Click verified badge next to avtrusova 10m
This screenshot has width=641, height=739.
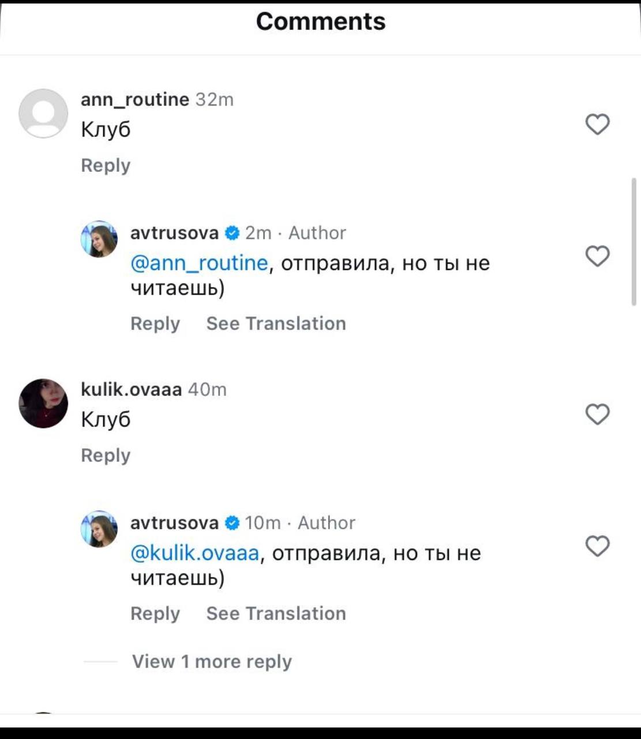tap(232, 523)
